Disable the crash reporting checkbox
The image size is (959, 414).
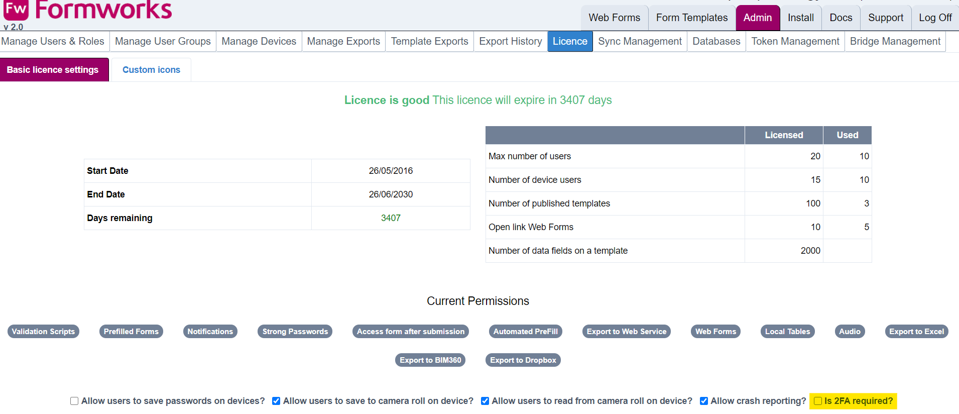704,401
